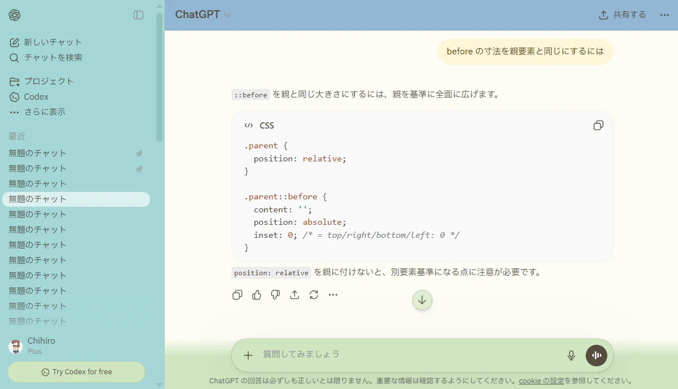Regenerate the response
The width and height of the screenshot is (678, 389).
coord(314,295)
